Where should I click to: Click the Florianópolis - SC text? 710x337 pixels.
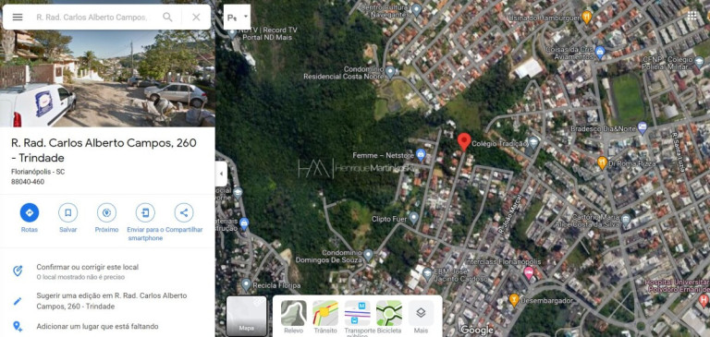[x=38, y=172]
